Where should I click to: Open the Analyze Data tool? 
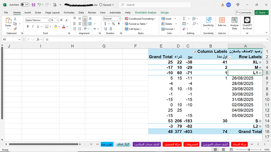click(x=234, y=23)
